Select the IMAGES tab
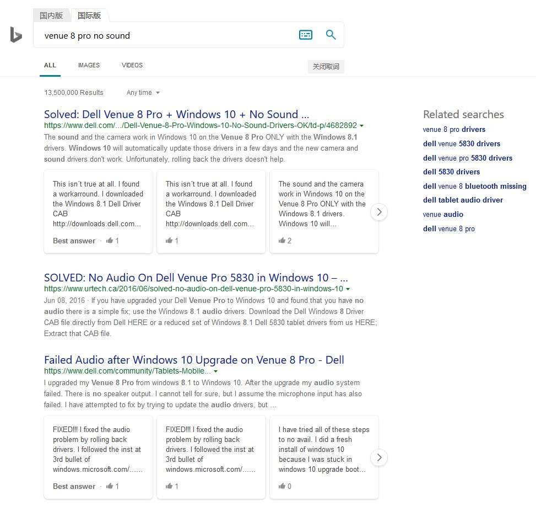536x506 pixels. click(x=89, y=65)
